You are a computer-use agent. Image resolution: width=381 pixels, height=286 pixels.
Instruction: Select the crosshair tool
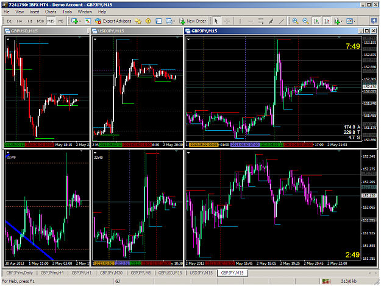[x=227, y=21]
